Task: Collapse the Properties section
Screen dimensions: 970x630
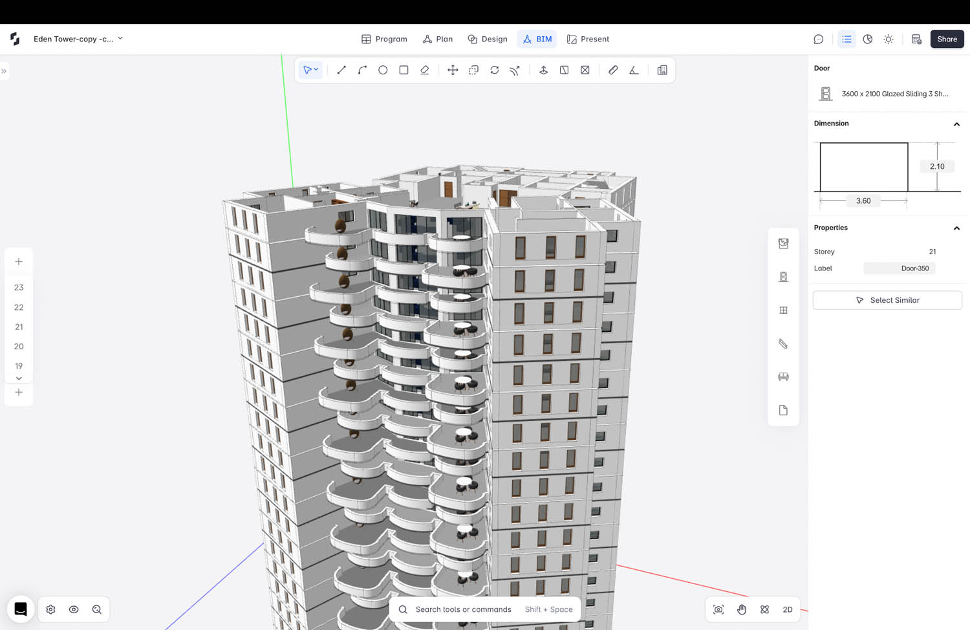Action: pos(956,228)
